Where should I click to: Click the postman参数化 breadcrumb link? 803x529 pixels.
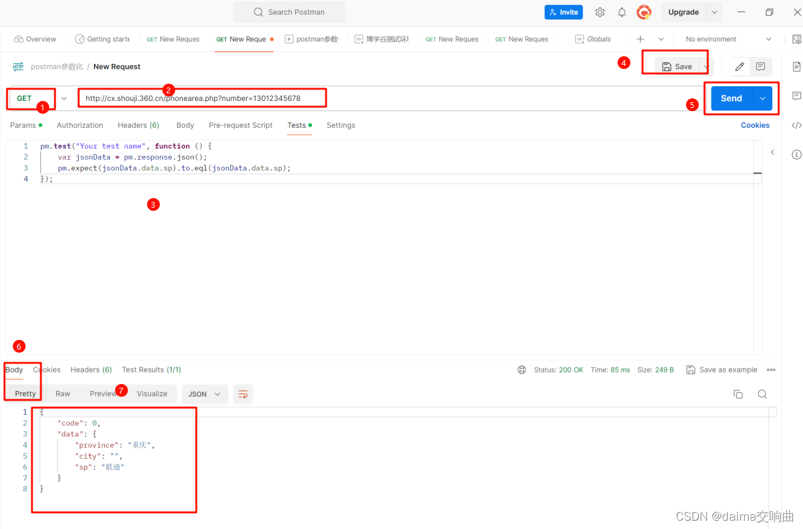57,66
